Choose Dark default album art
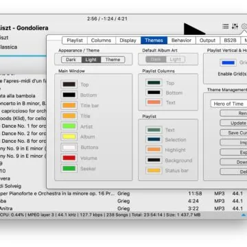 [x=156, y=60]
